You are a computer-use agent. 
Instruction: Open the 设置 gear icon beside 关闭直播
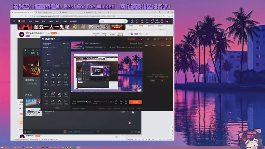pyautogui.click(x=126, y=101)
